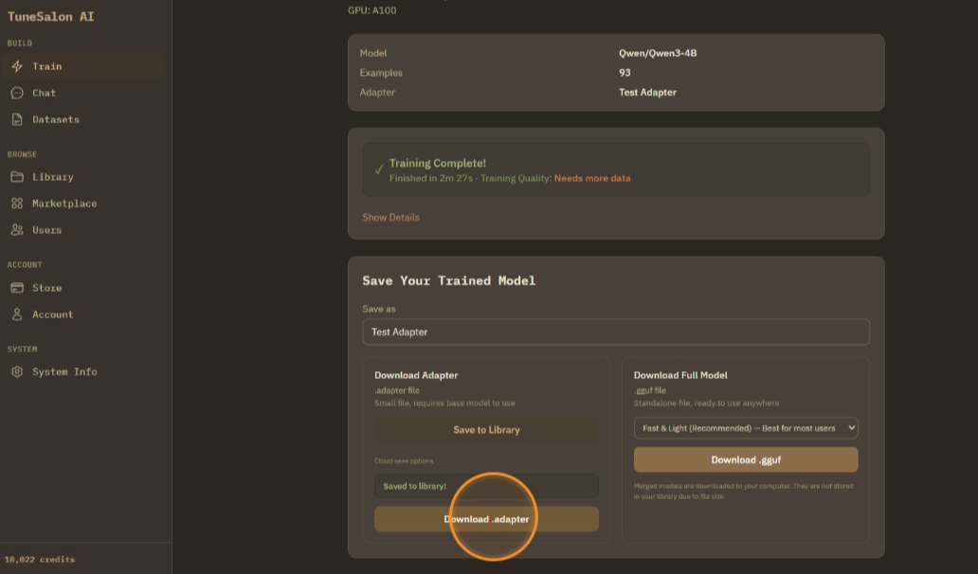This screenshot has height=574, width=978.
Task: Click the Save as name field
Action: pyautogui.click(x=615, y=332)
